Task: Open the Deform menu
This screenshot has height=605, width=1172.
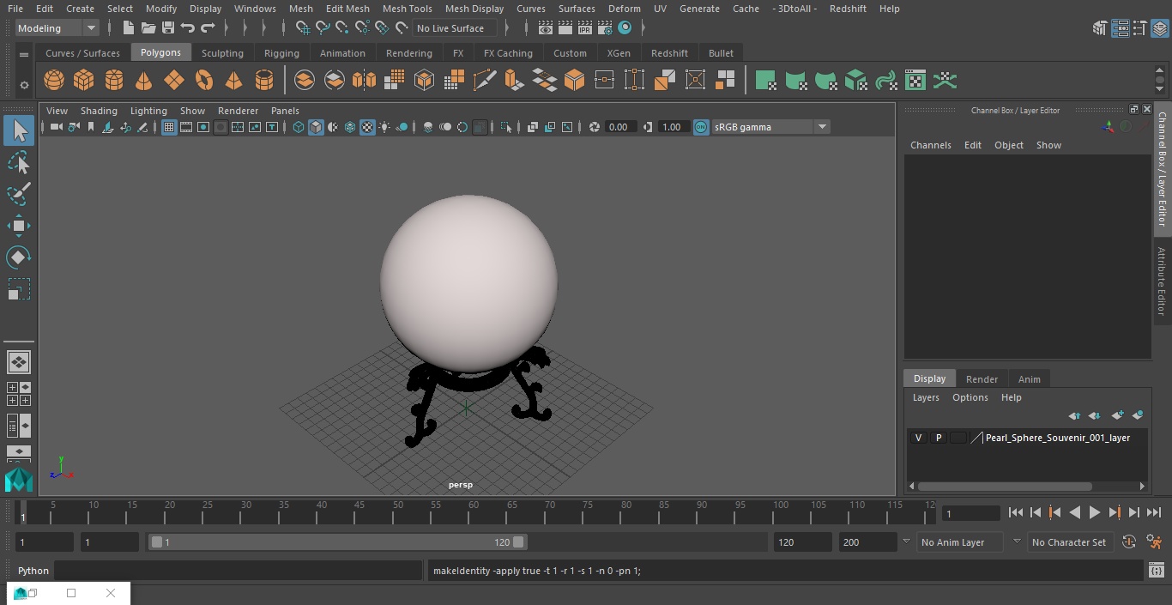Action: [624, 9]
